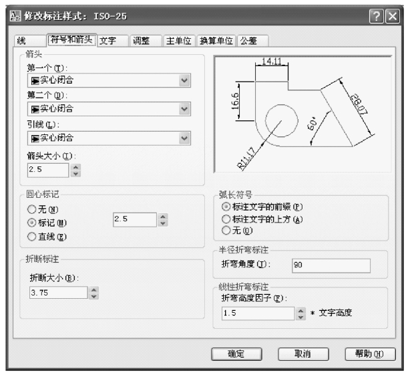Click the dimension style preview image

[302, 114]
